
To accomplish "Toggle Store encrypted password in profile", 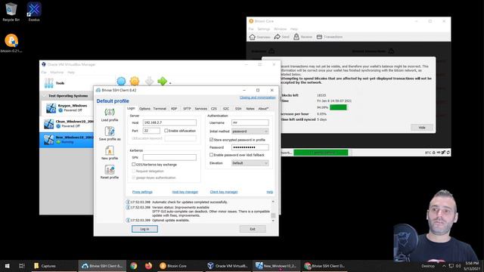I will pos(212,140).
